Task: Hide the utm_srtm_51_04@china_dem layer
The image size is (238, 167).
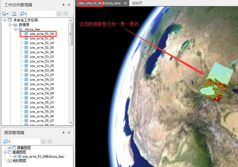Action: coord(15,156)
